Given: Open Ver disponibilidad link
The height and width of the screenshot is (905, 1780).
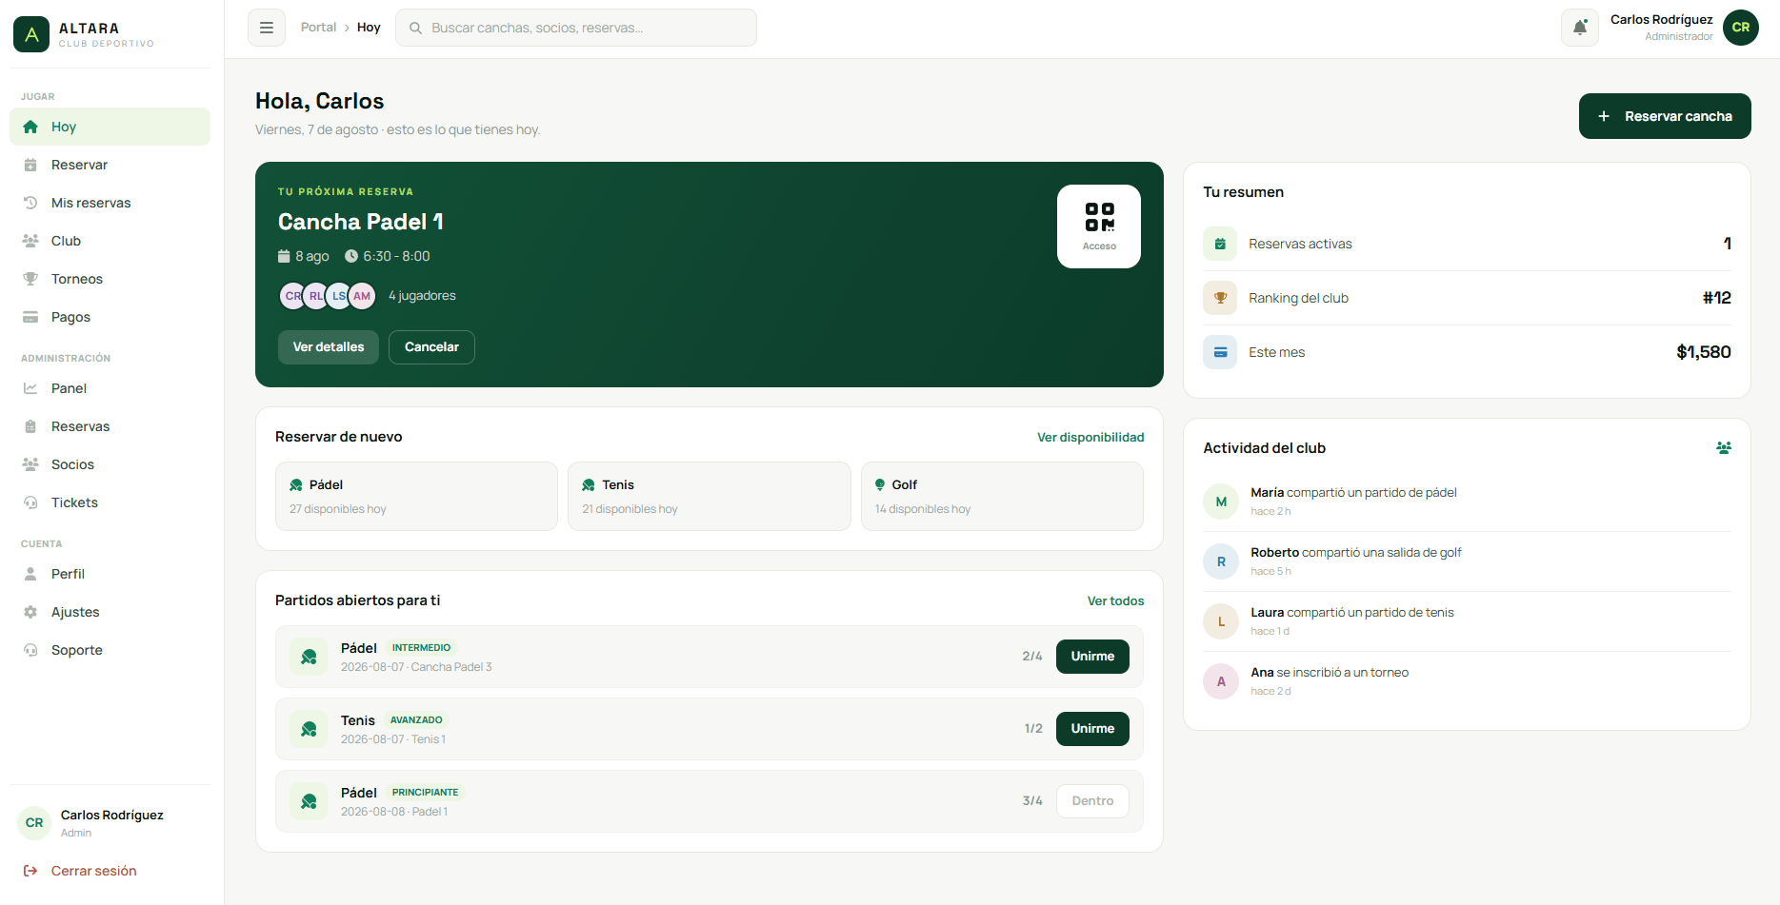Looking at the screenshot, I should 1090,437.
